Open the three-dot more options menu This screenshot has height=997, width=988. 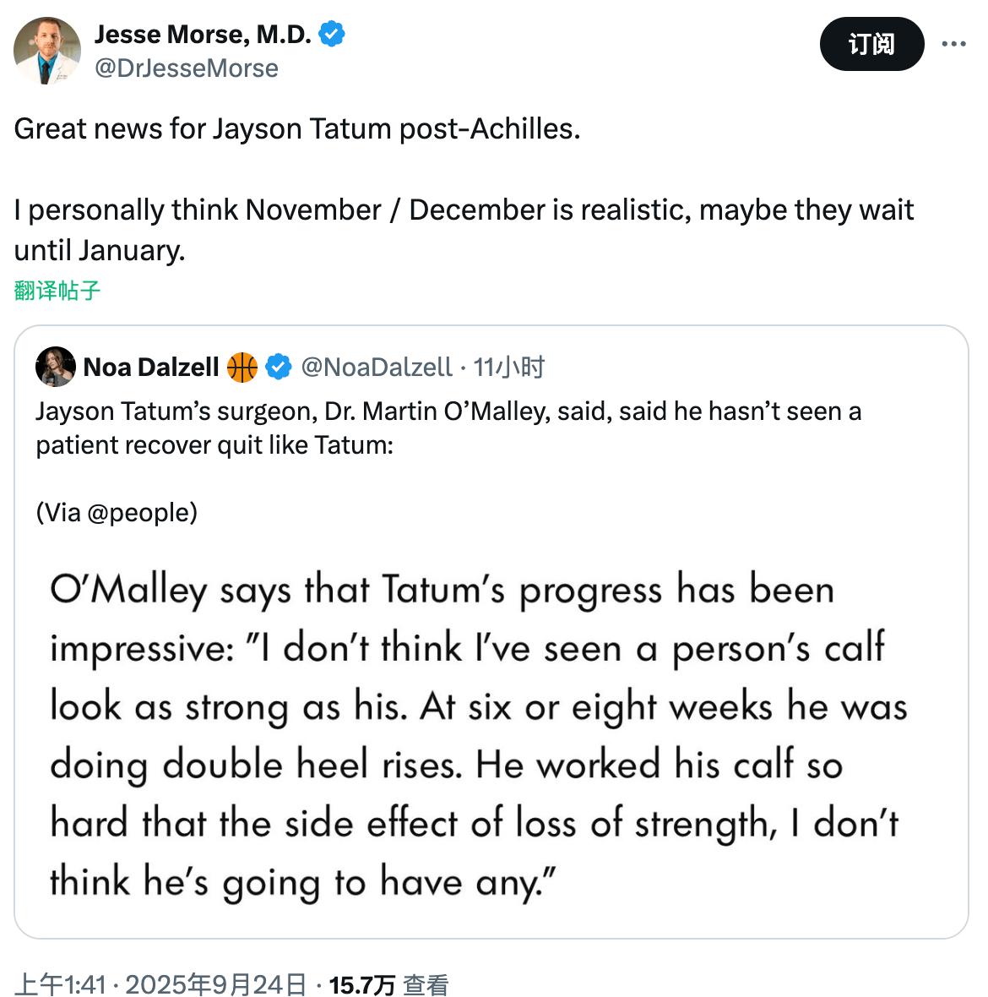(x=953, y=44)
